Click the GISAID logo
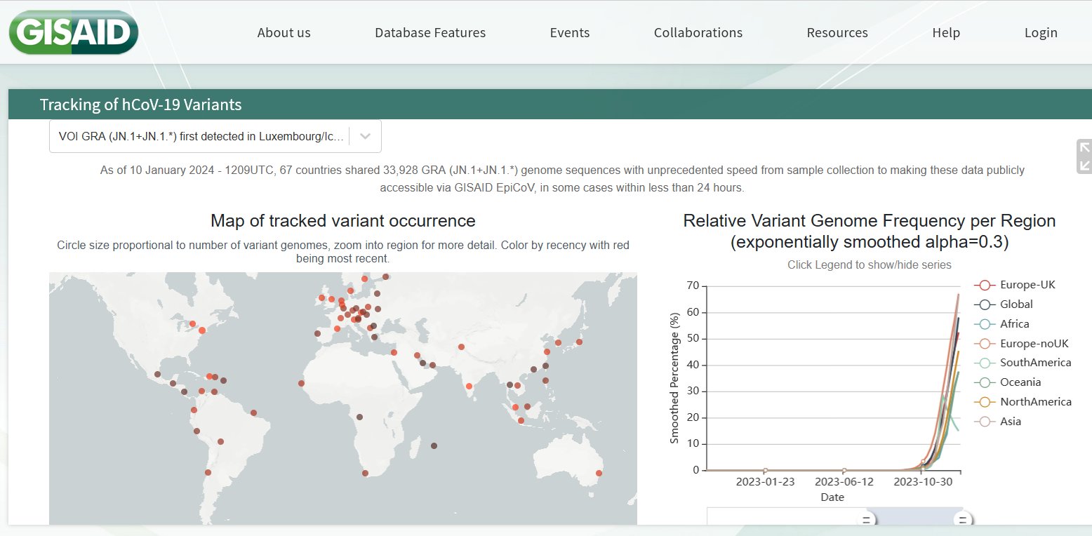Image resolution: width=1092 pixels, height=536 pixels. pyautogui.click(x=73, y=32)
